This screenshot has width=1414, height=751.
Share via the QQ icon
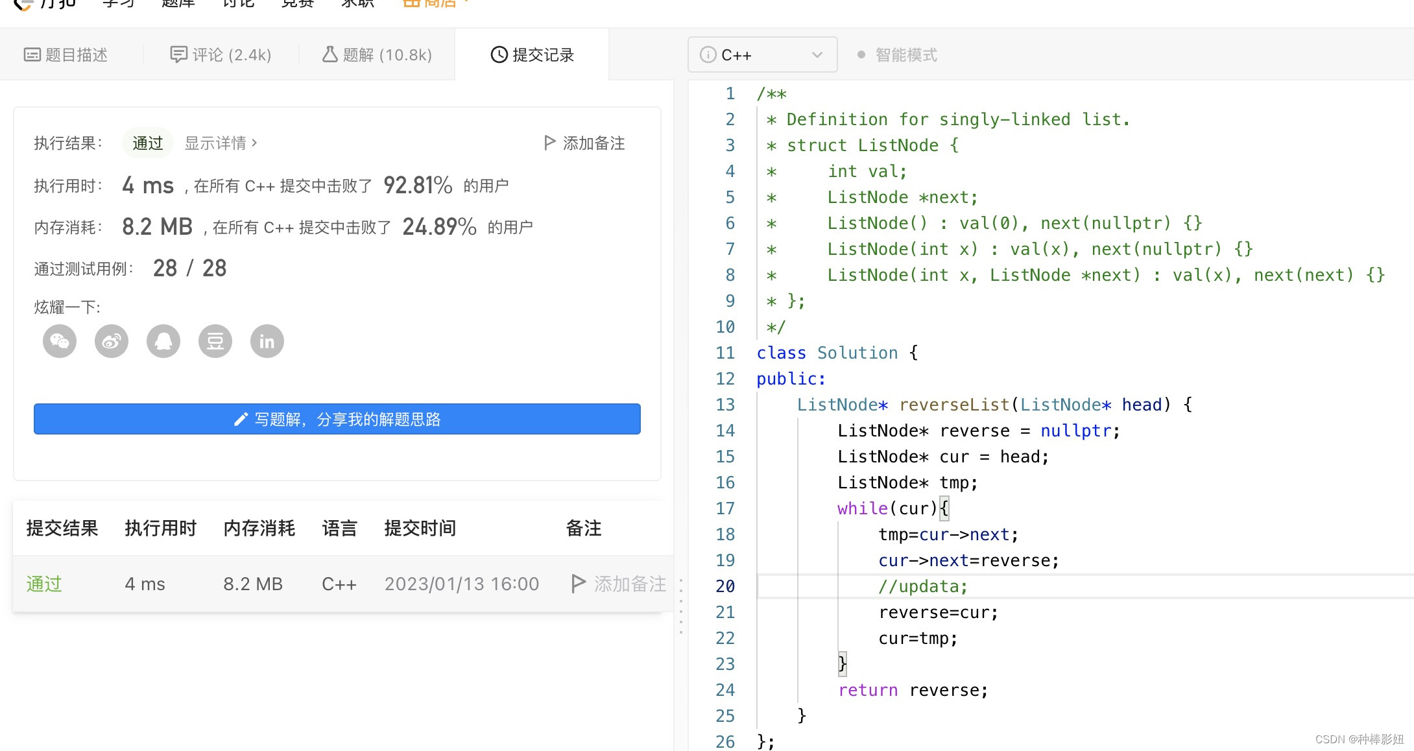pyautogui.click(x=163, y=340)
